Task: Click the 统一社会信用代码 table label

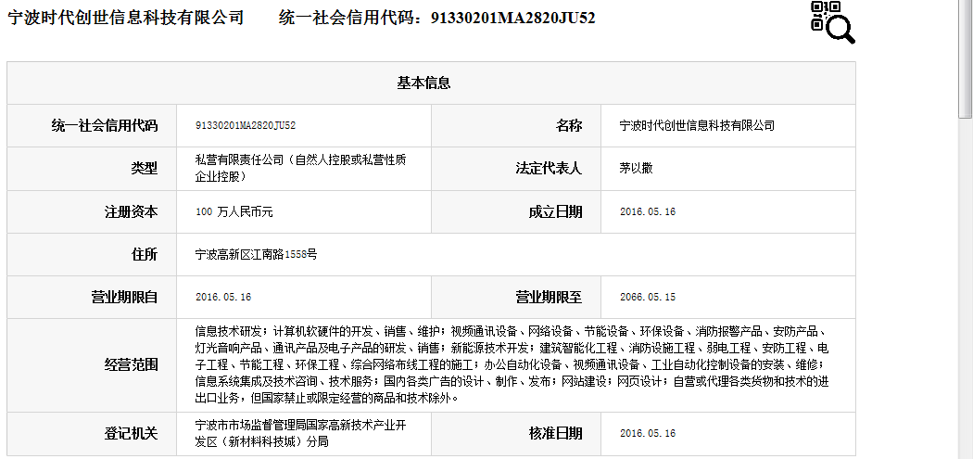Action: pyautogui.click(x=104, y=125)
